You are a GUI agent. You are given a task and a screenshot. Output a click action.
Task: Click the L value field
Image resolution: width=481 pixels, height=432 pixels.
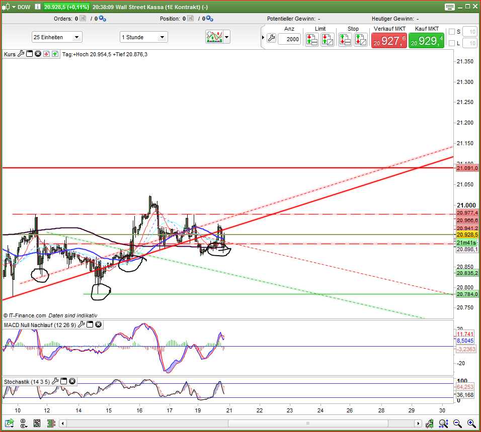(469, 43)
